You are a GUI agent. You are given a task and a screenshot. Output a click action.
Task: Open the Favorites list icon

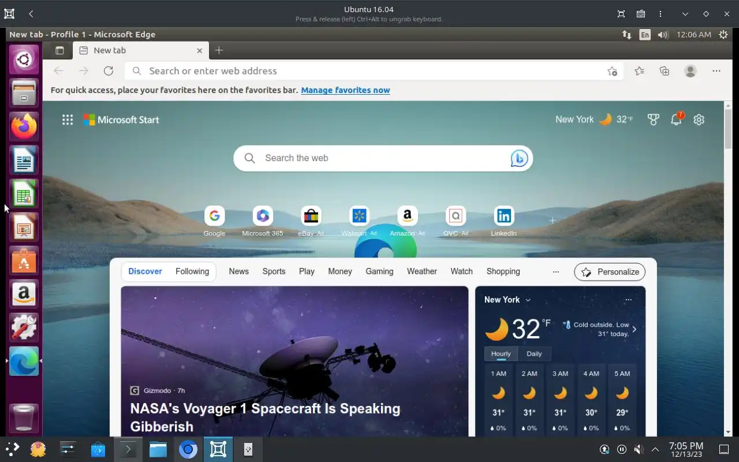(639, 71)
